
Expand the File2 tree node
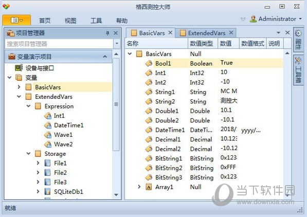point(38,172)
